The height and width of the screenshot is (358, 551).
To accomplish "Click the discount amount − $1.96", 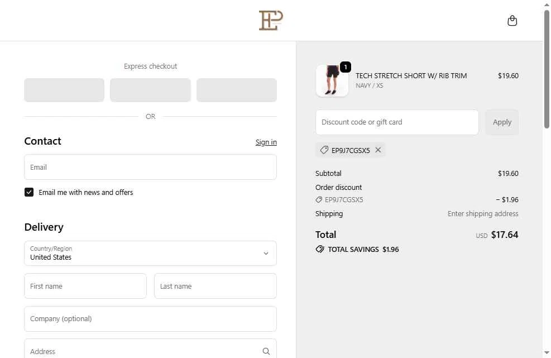I will [507, 200].
